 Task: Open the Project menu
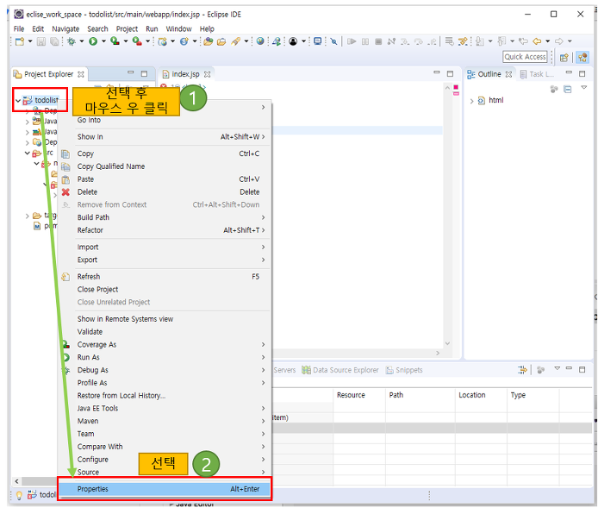point(127,29)
